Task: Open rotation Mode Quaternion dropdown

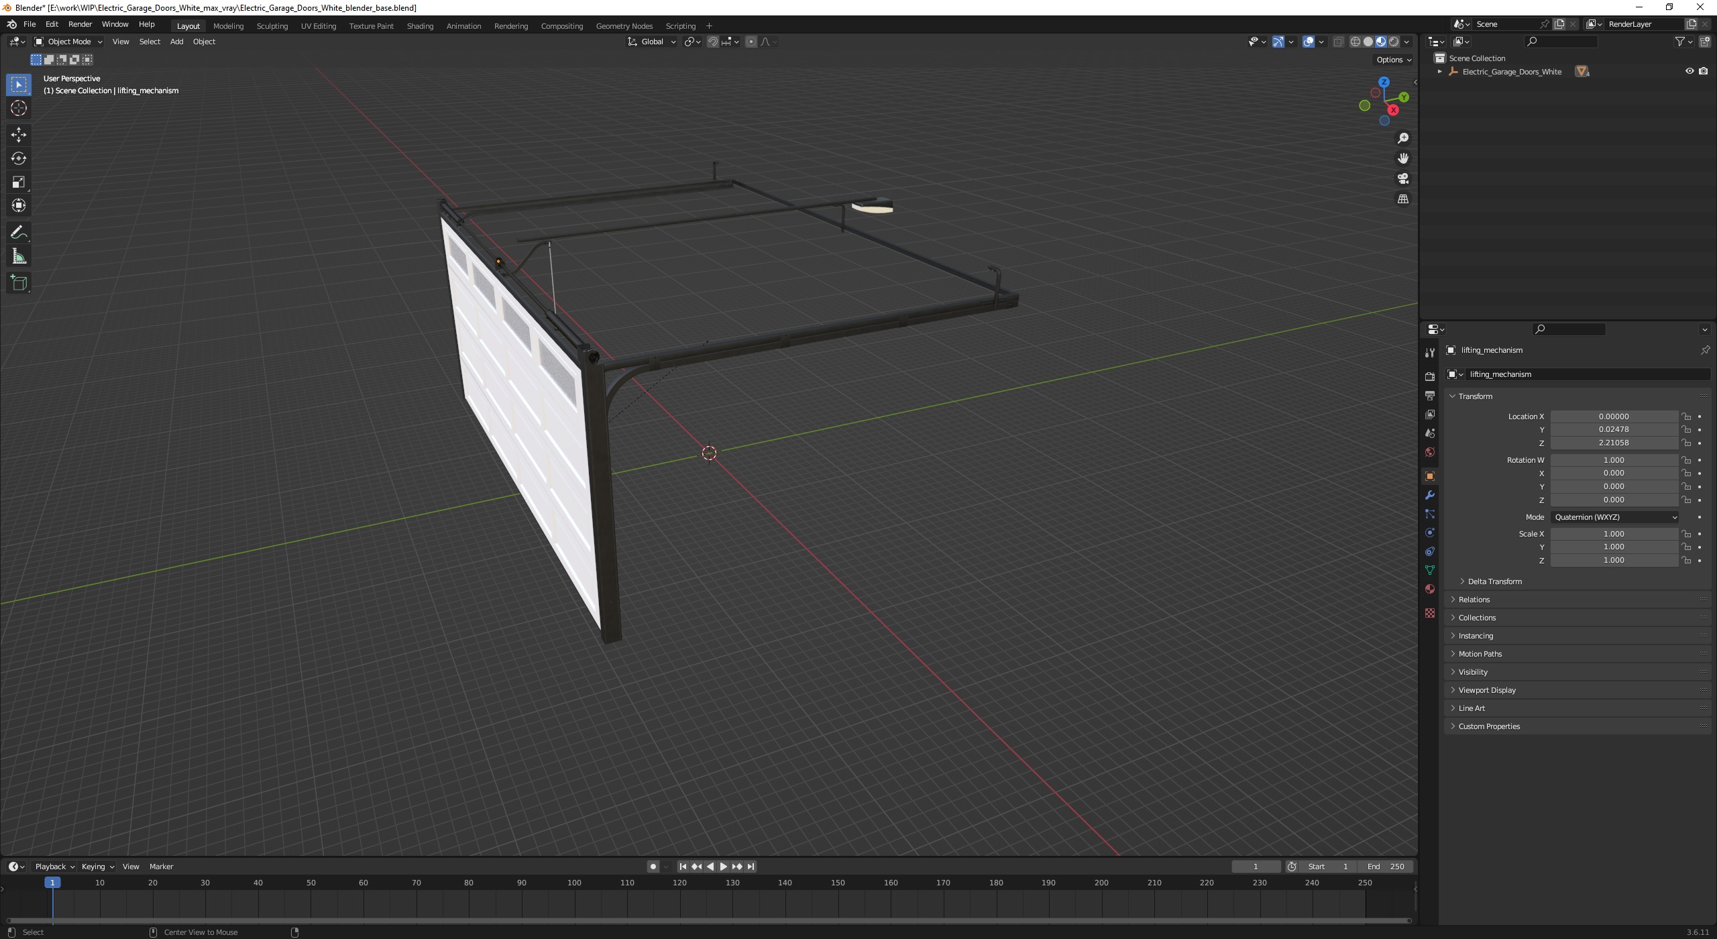Action: pyautogui.click(x=1614, y=517)
